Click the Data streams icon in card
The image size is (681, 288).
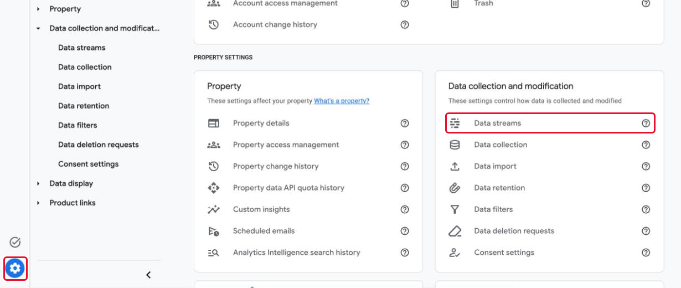tap(455, 123)
